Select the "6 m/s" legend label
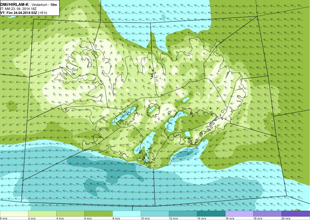The width and height of the screenshot is (310, 220). (x=88, y=218)
